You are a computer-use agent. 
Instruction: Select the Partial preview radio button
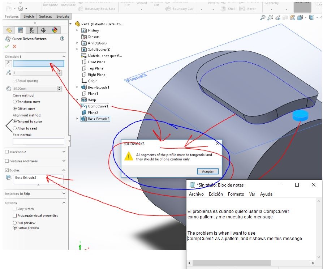click(x=14, y=228)
